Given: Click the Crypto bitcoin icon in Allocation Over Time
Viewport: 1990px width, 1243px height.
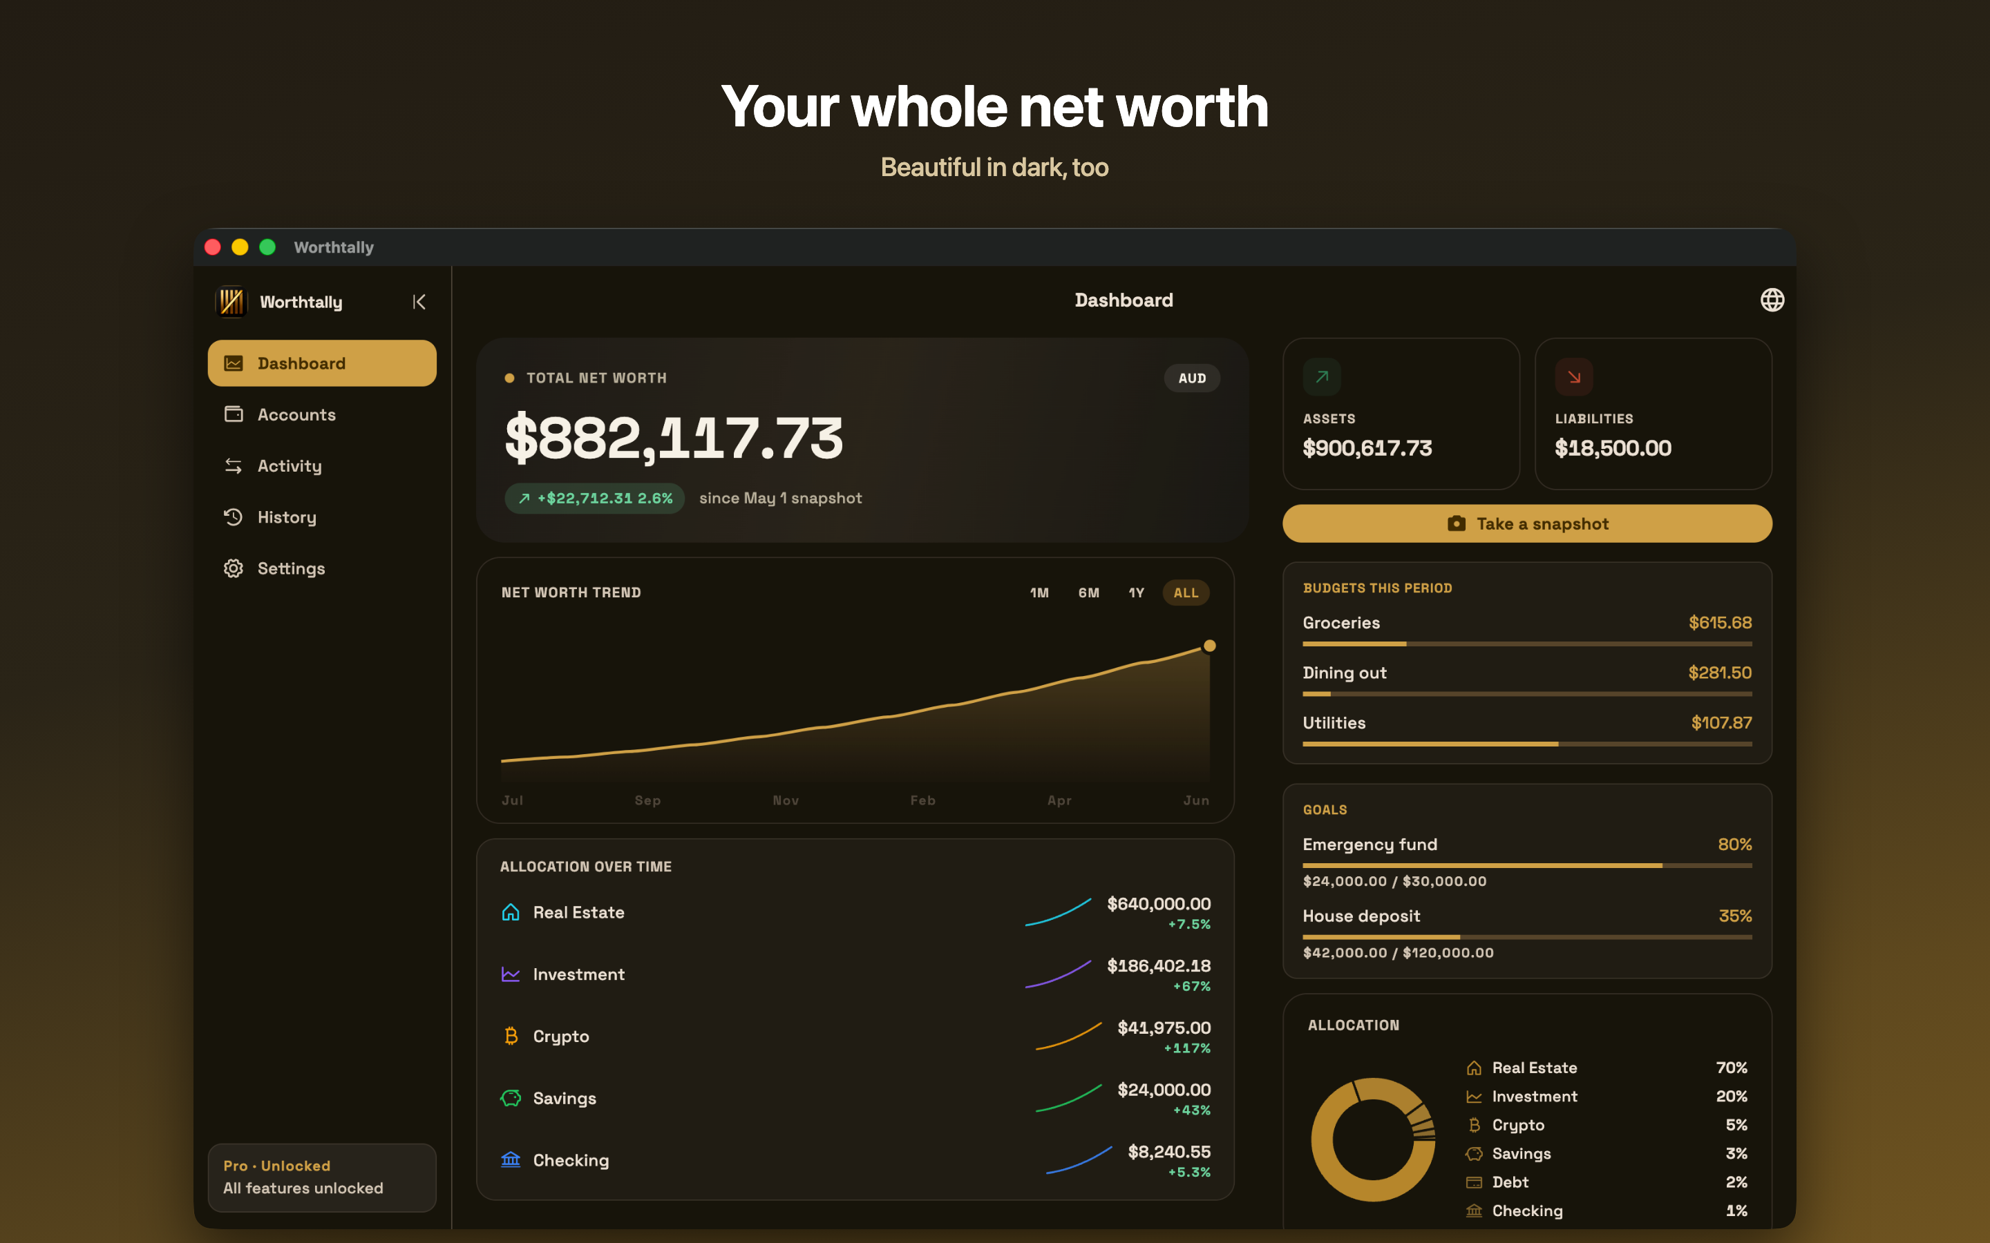Looking at the screenshot, I should 511,1036.
